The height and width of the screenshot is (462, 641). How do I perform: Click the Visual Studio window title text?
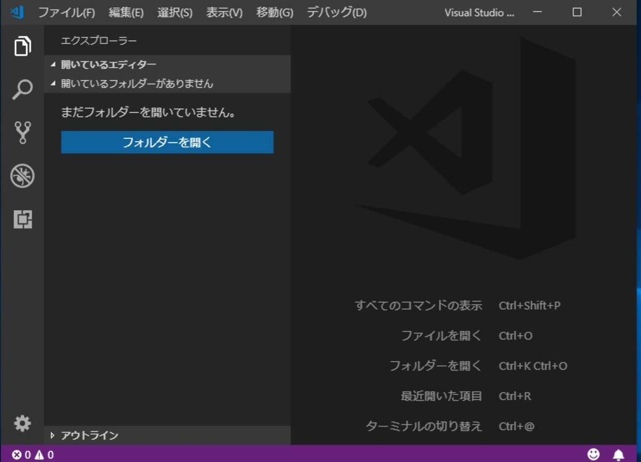coord(479,13)
